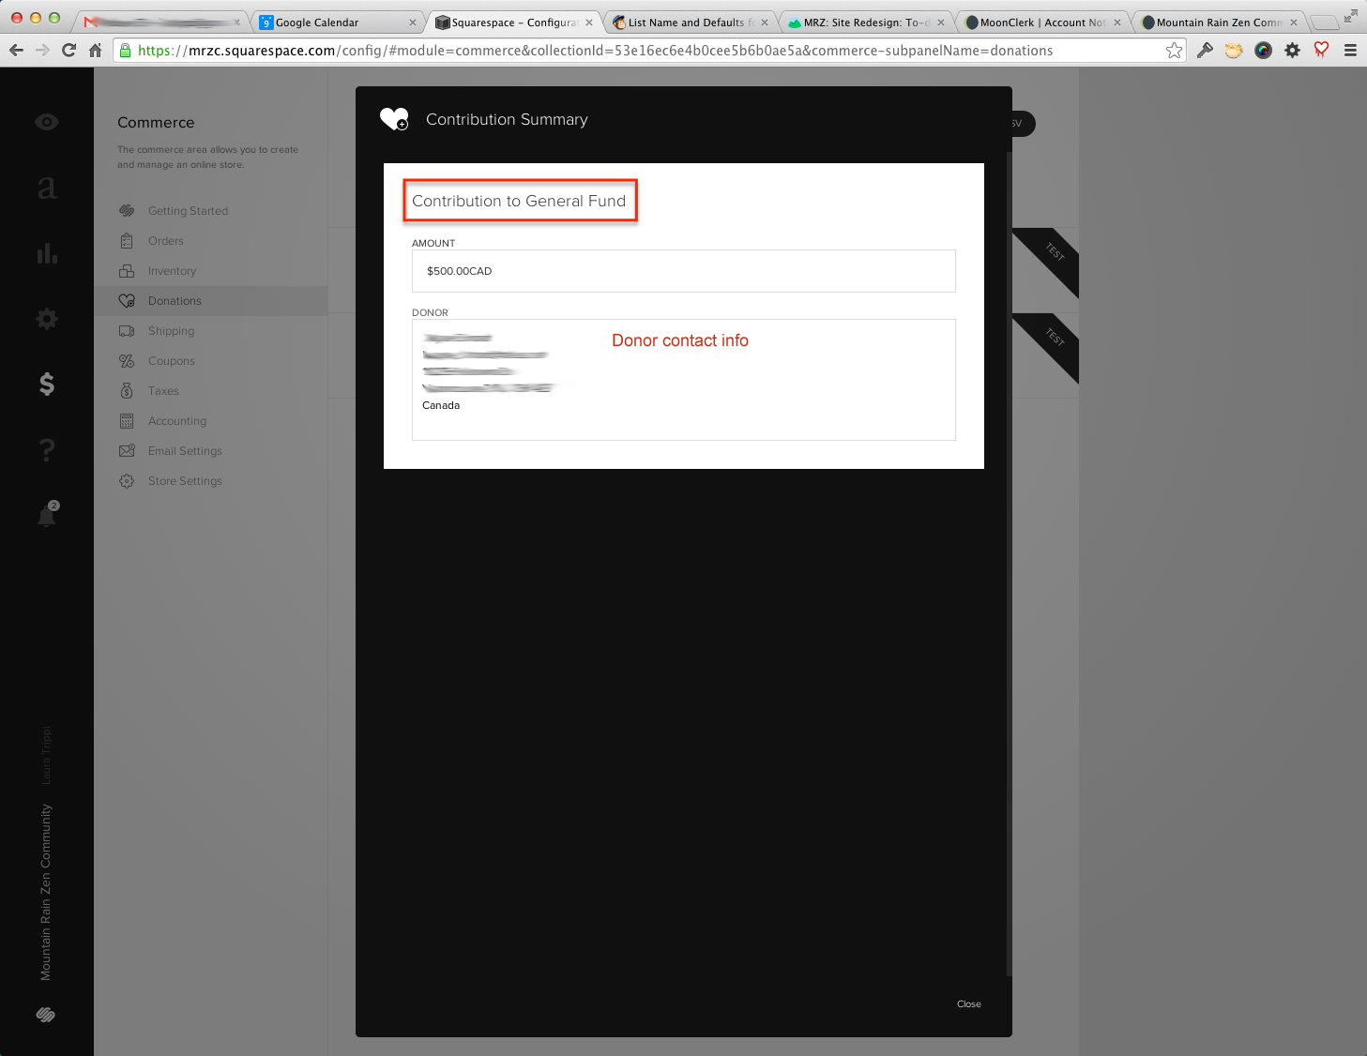The width and height of the screenshot is (1367, 1056).
Task: Close the Google Calendar tab
Action: (413, 23)
